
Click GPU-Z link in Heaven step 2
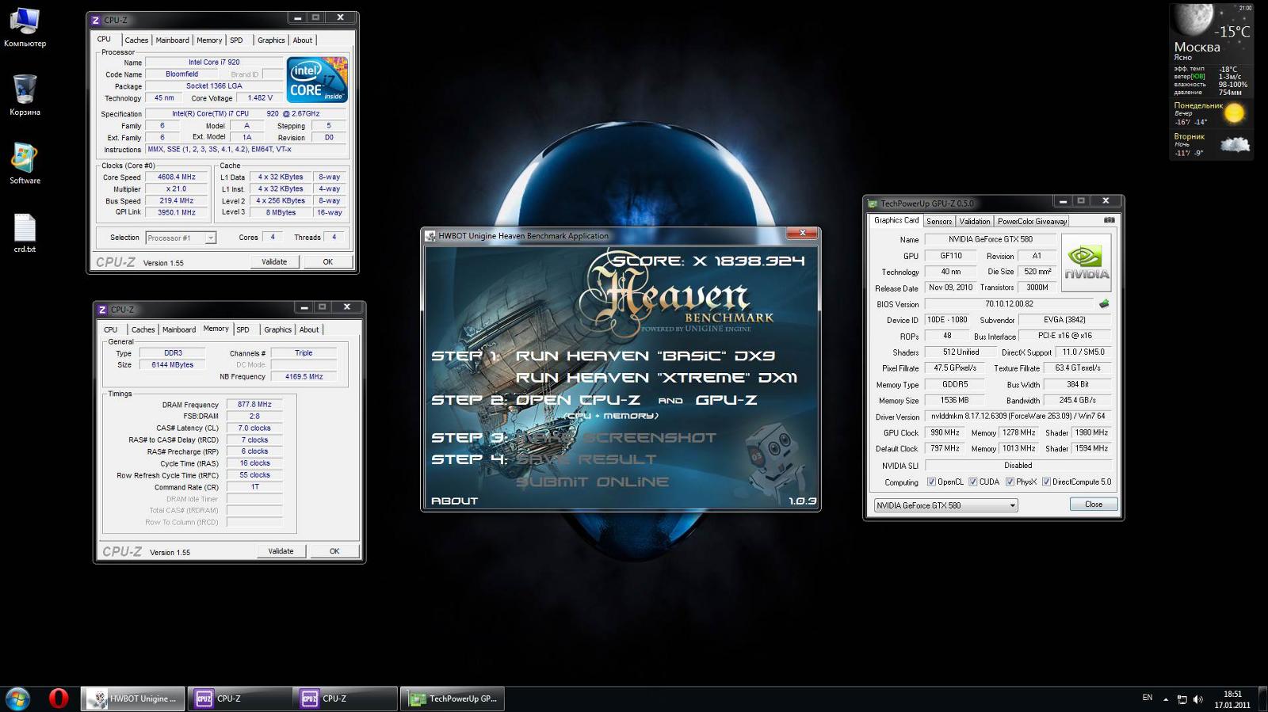click(x=726, y=400)
